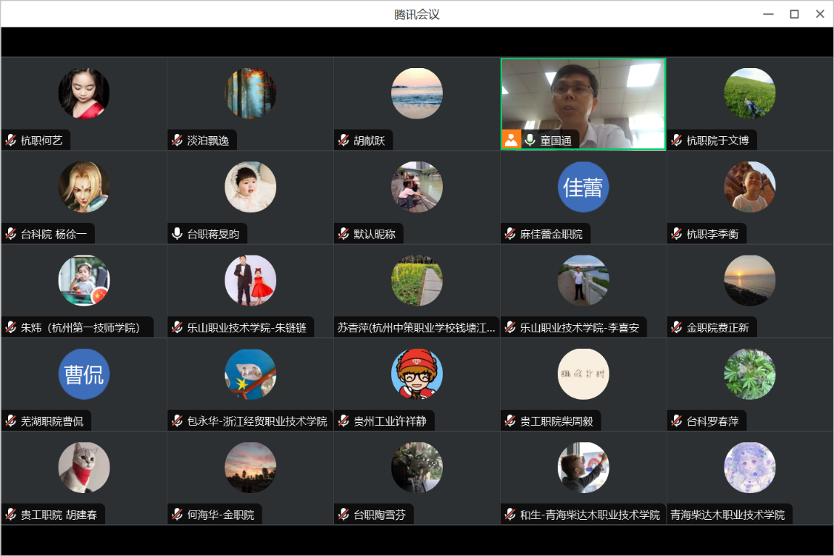Select the 青海柴达木职业技术学院 anime avatar tile
The image size is (834, 556).
(750, 468)
